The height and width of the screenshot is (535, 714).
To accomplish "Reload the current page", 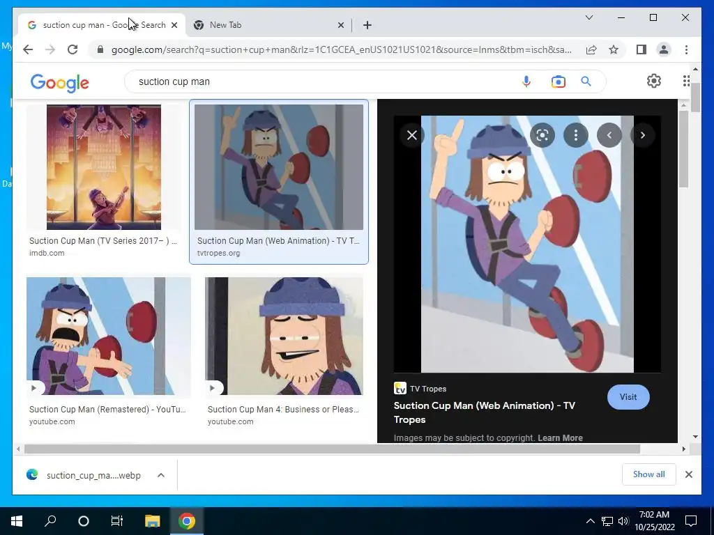I will (73, 49).
